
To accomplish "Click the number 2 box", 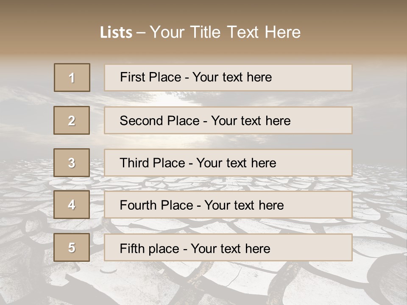I will pyautogui.click(x=72, y=121).
